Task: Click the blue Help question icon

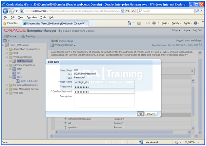Action: (196, 23)
